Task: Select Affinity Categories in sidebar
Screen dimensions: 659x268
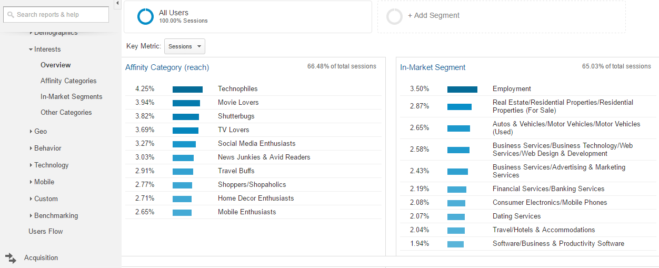Action: pos(68,81)
